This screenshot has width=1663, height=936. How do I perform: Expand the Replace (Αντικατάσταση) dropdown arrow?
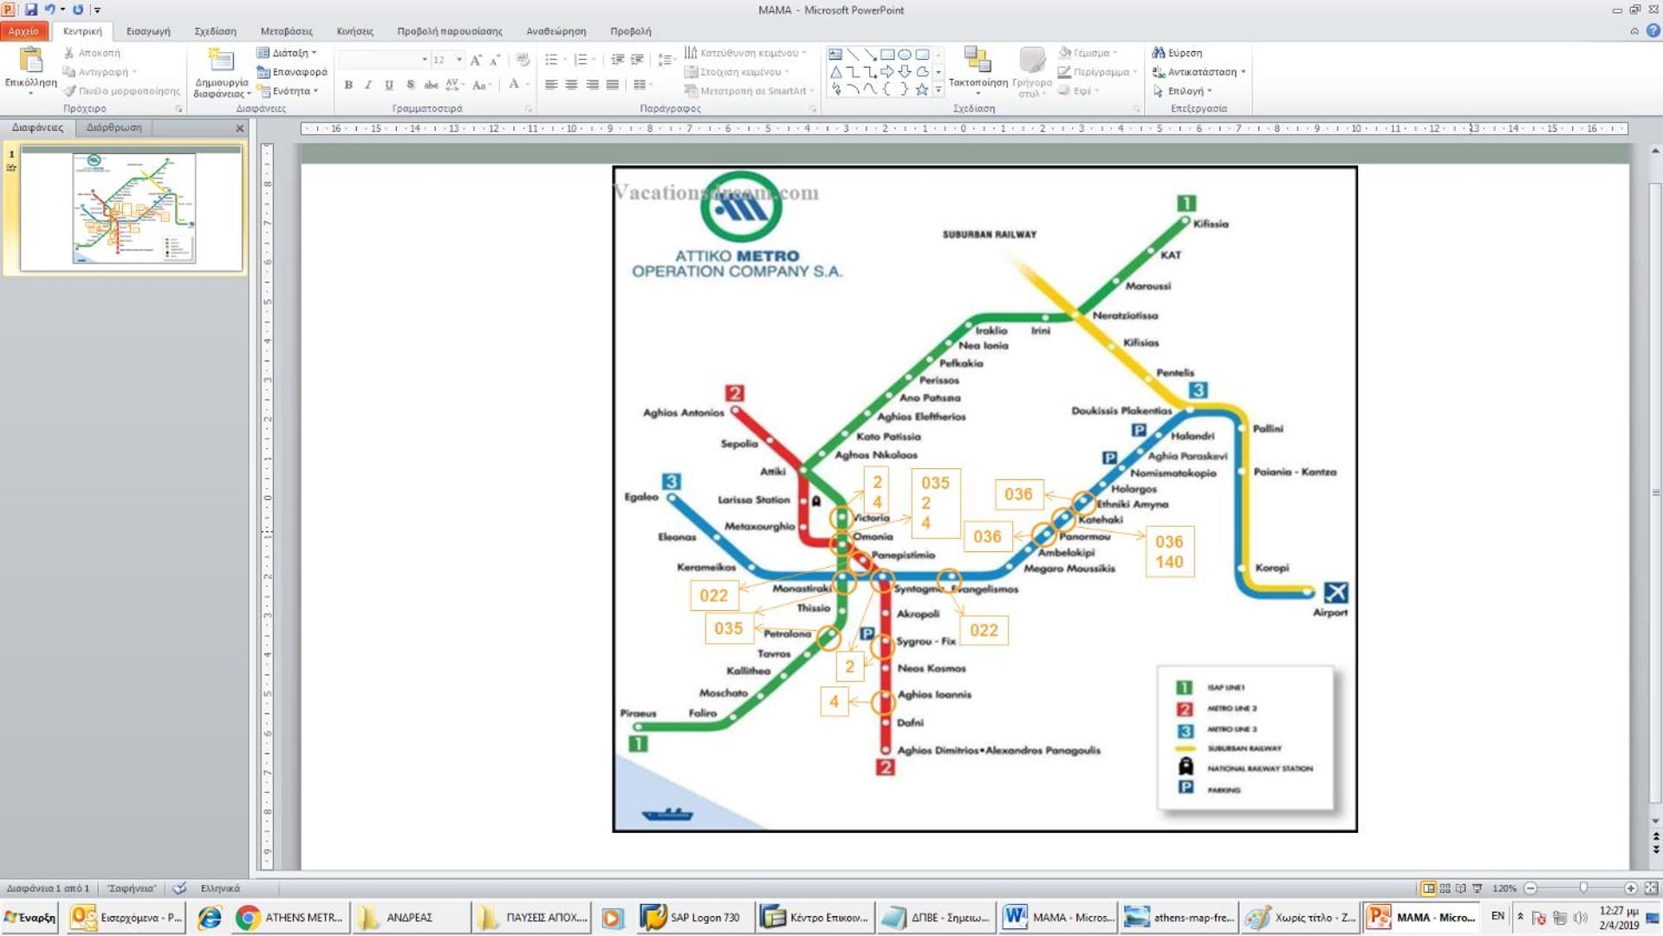pos(1244,72)
